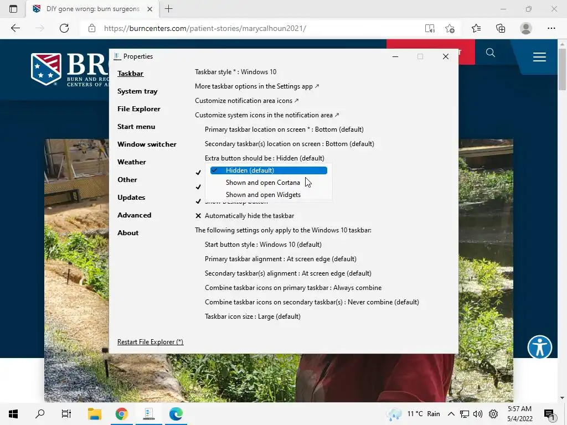Change Combine taskbar icons on primary taskbar

pos(293,288)
